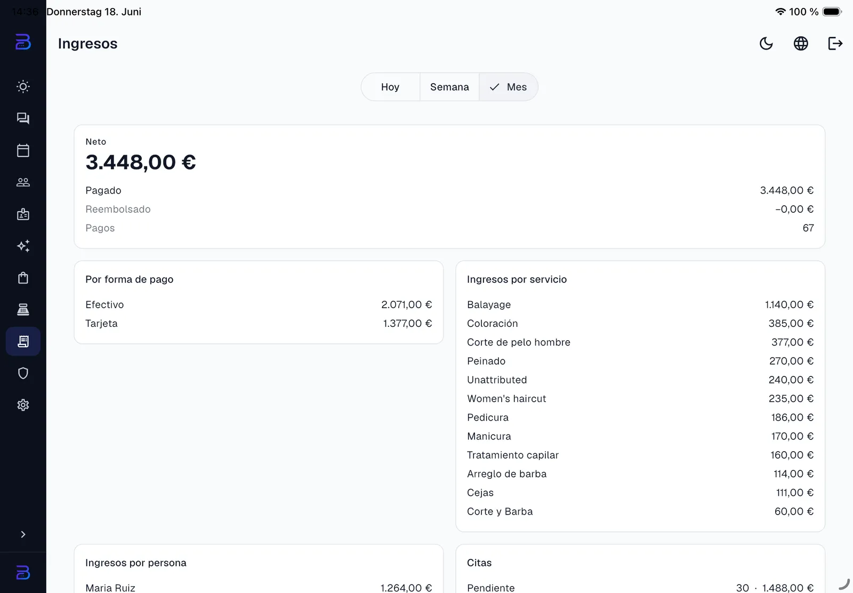Image resolution: width=853 pixels, height=593 pixels.
Task: Click the Corte y Barba service row
Action: (640, 511)
